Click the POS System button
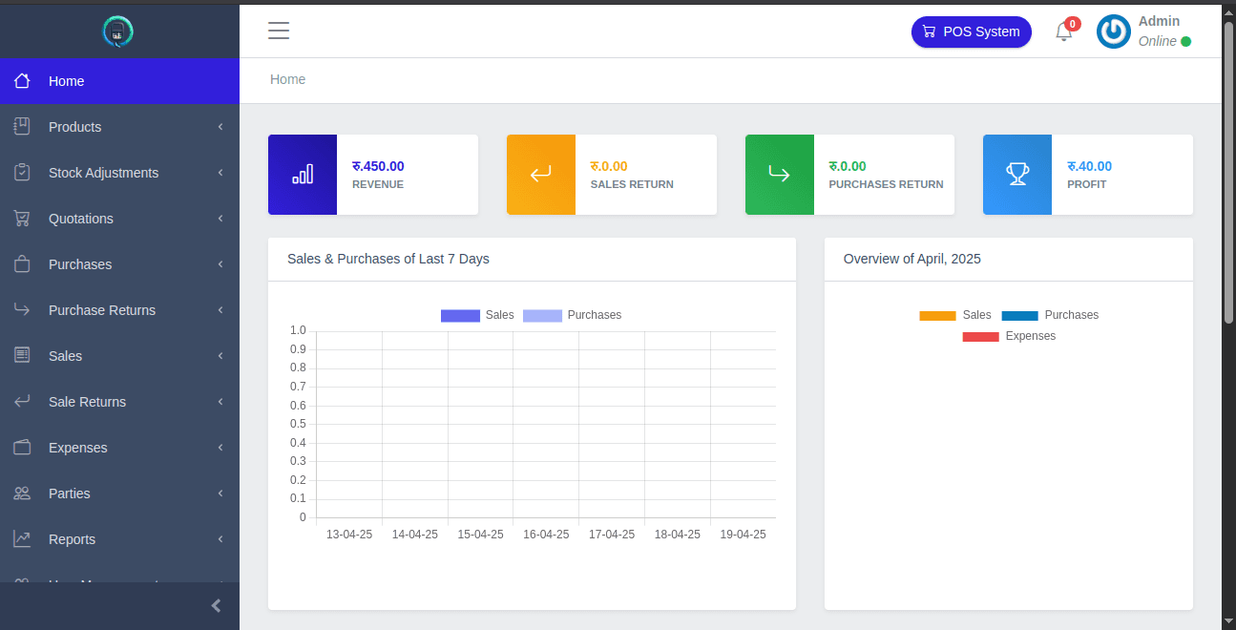This screenshot has height=630, width=1236. click(x=971, y=31)
